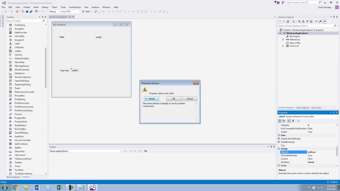Image resolution: width=340 pixels, height=191 pixels.
Task: Click the green Start debugging button
Action: (87, 11)
